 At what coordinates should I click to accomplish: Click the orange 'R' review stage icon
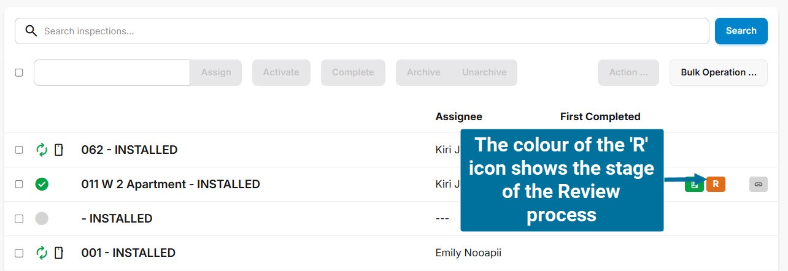[x=716, y=184]
